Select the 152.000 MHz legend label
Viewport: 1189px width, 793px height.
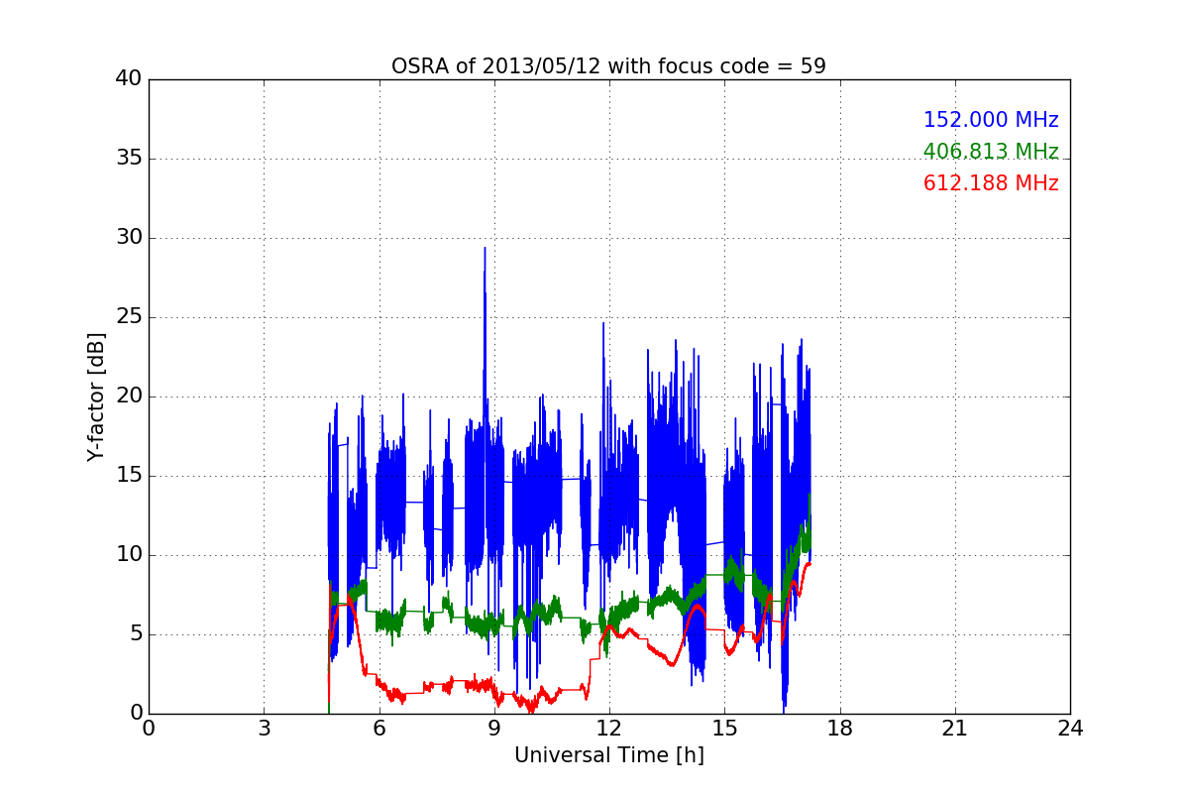991,120
